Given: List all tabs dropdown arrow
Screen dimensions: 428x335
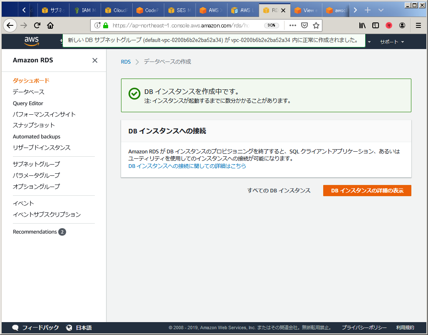Looking at the screenshot, I should click(381, 10).
